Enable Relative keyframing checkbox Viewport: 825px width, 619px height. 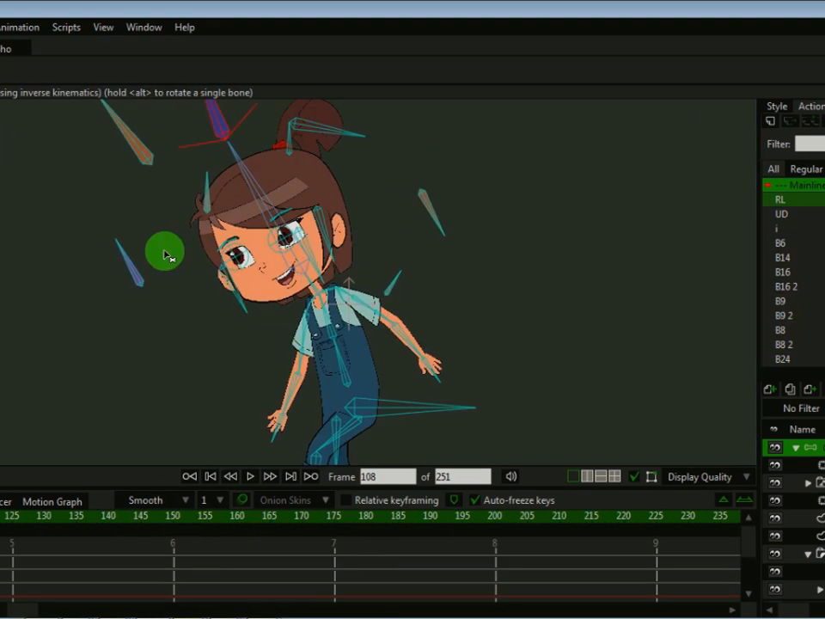point(345,500)
